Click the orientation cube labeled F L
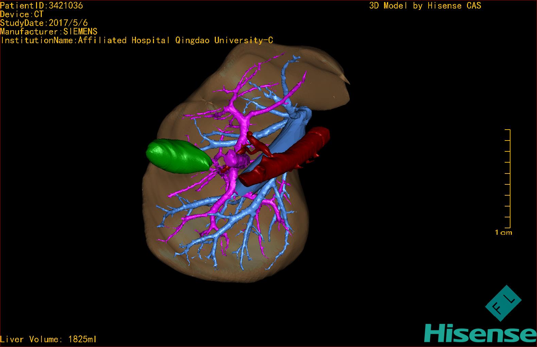The width and height of the screenshot is (537, 347). 503,303
